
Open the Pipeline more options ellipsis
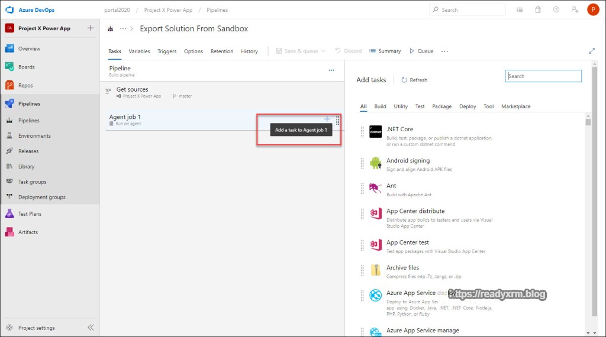tap(331, 70)
